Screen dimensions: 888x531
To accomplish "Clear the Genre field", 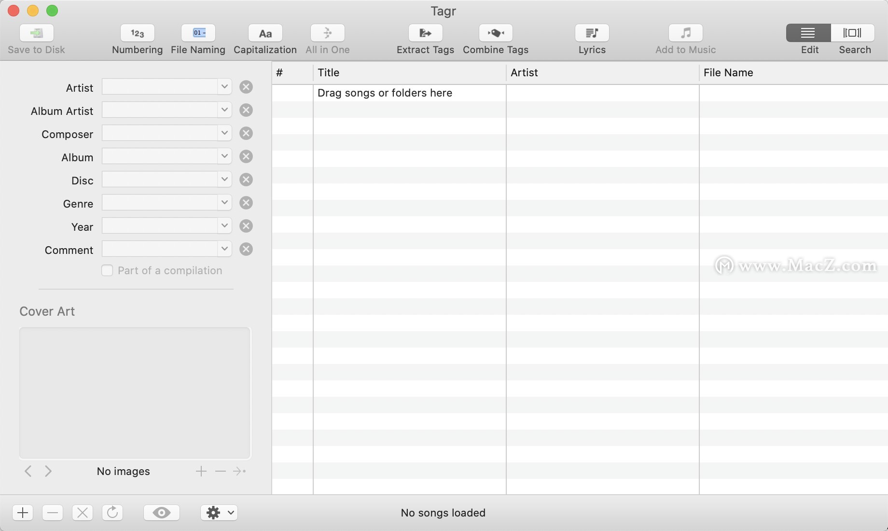I will pyautogui.click(x=246, y=203).
